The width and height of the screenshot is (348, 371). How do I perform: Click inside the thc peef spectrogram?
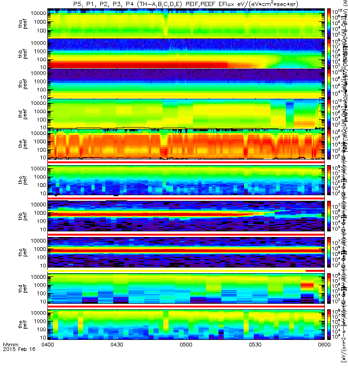pyautogui.click(x=186, y=84)
